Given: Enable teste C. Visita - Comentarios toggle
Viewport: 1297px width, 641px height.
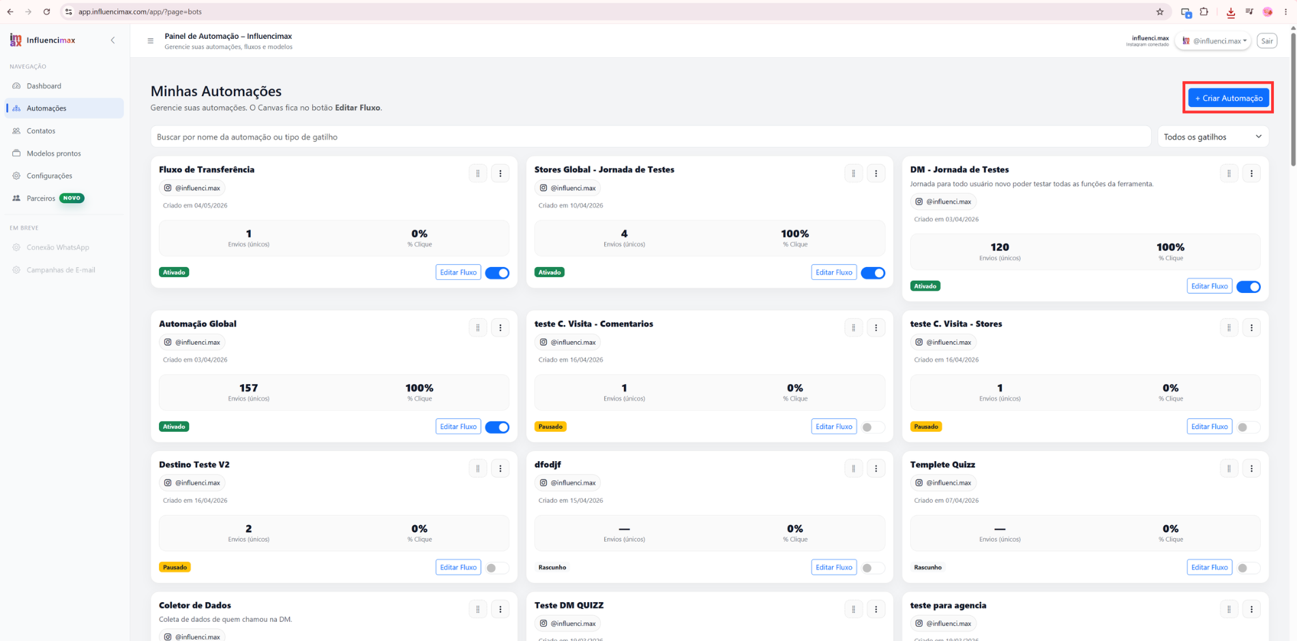Looking at the screenshot, I should coord(873,427).
